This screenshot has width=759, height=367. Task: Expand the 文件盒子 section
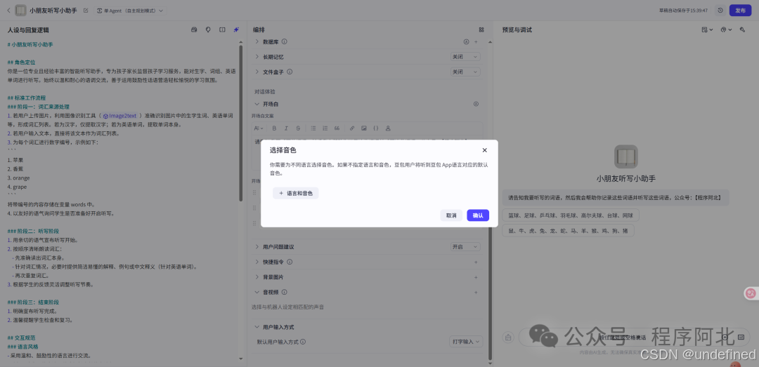[x=257, y=72]
